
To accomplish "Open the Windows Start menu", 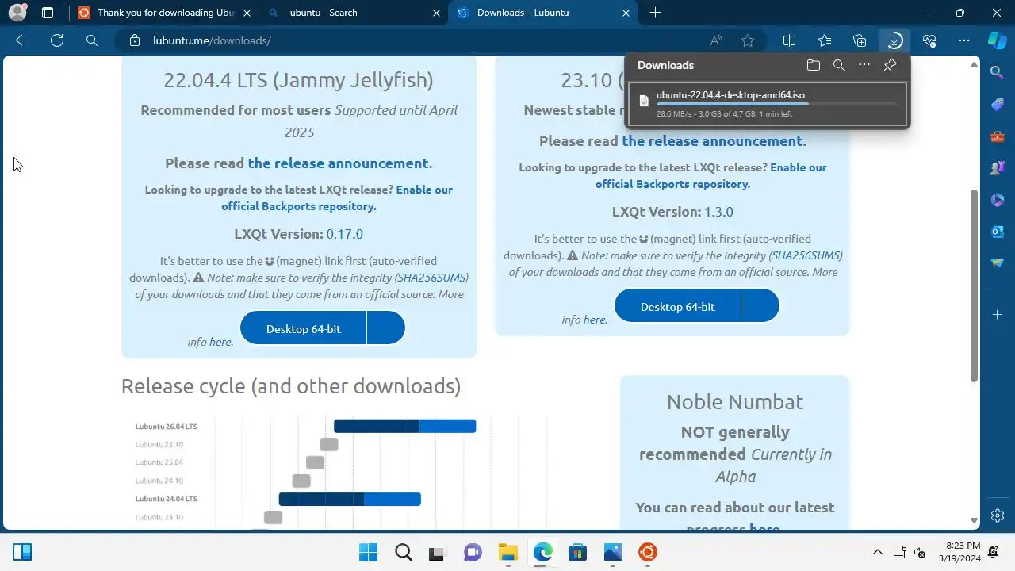I will click(x=368, y=552).
